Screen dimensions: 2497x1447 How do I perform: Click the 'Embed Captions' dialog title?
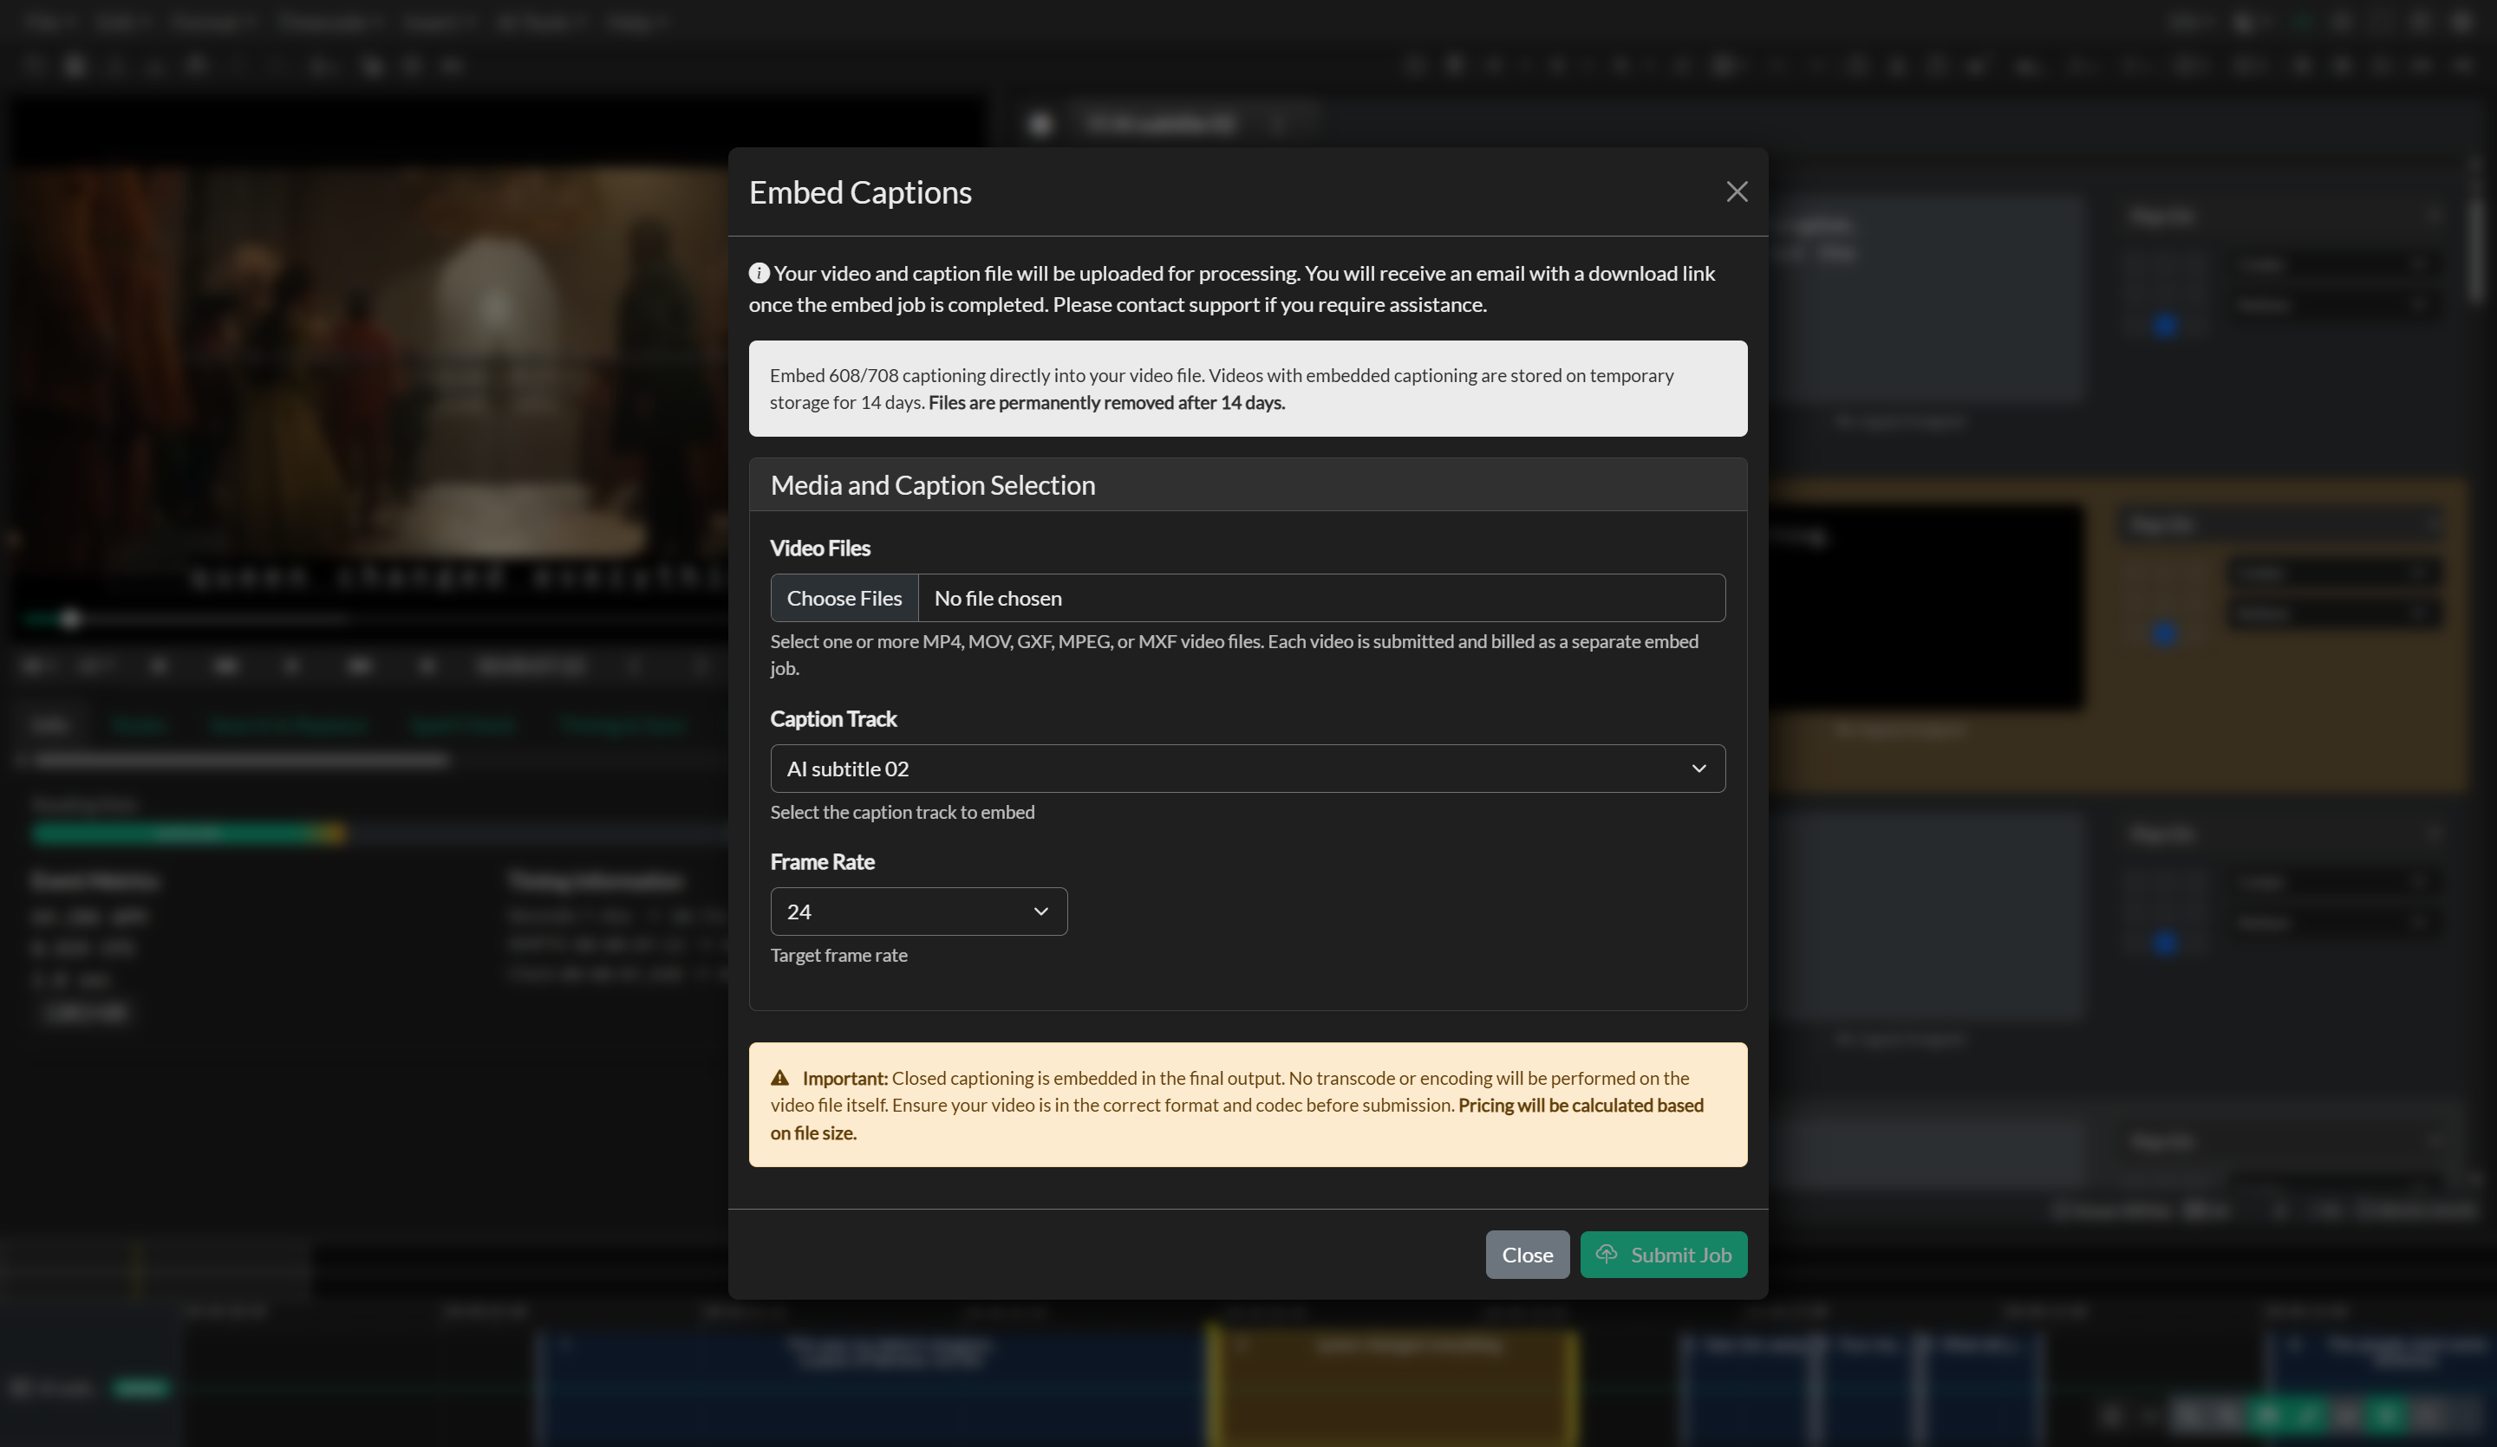tap(860, 192)
